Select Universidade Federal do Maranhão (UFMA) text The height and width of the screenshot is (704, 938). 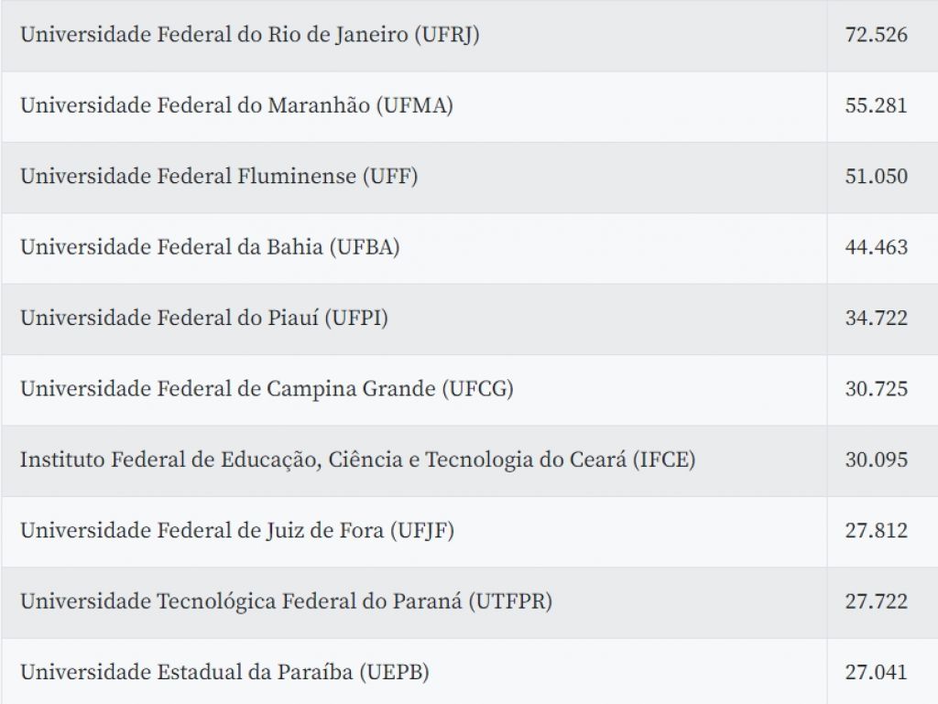(236, 106)
